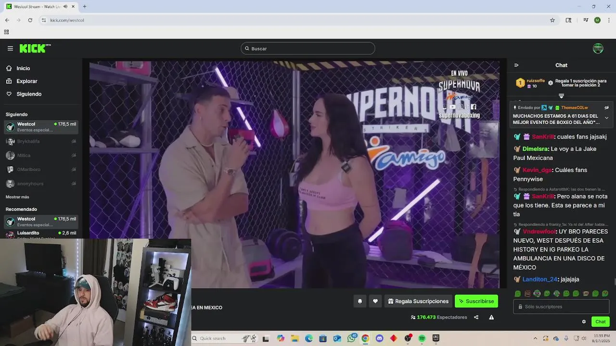Mute the Westcol Stream tab audio

click(x=65, y=7)
